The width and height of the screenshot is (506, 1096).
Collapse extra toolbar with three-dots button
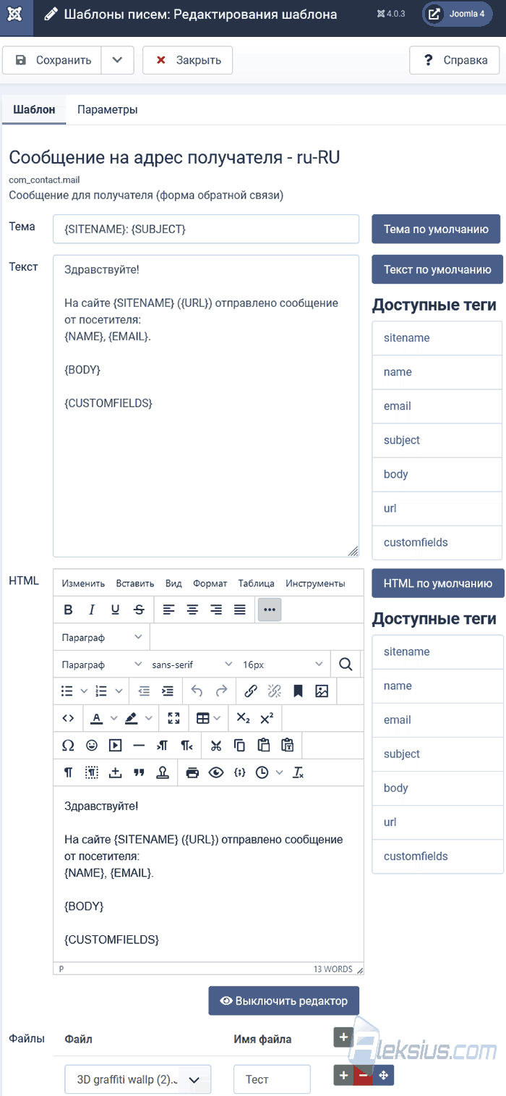click(x=270, y=610)
